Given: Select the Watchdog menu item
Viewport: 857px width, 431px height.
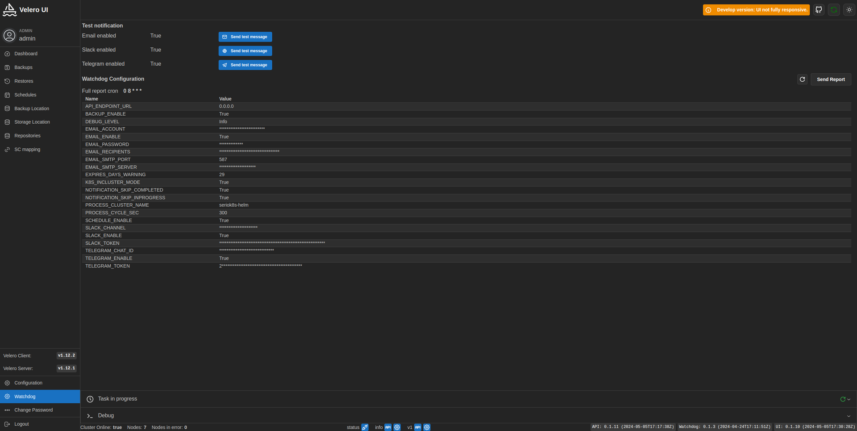Looking at the screenshot, I should coord(40,397).
